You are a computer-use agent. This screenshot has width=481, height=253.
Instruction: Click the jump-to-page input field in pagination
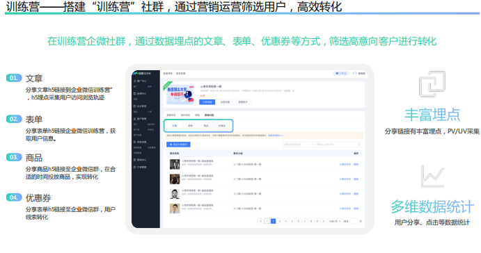click(x=354, y=221)
